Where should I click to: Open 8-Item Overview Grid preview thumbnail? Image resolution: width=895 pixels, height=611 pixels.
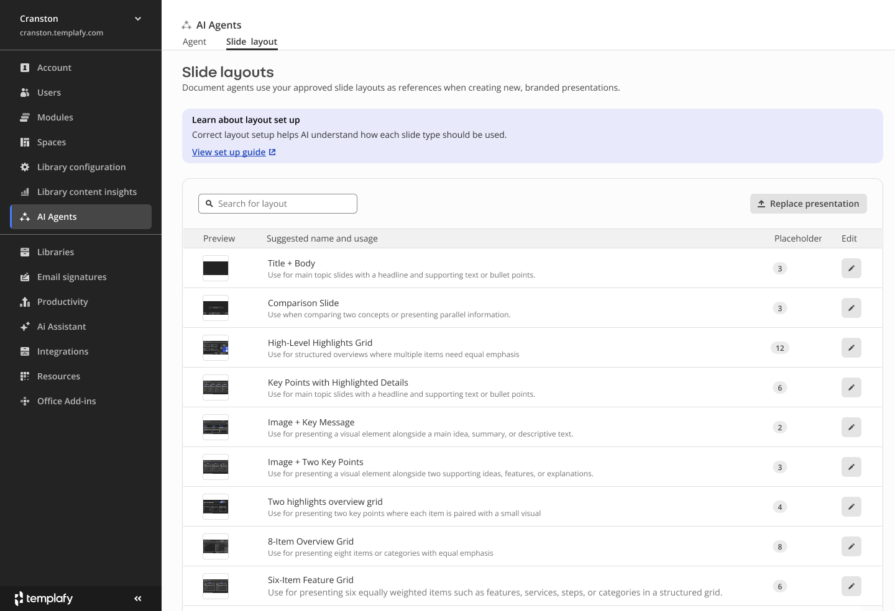click(216, 546)
